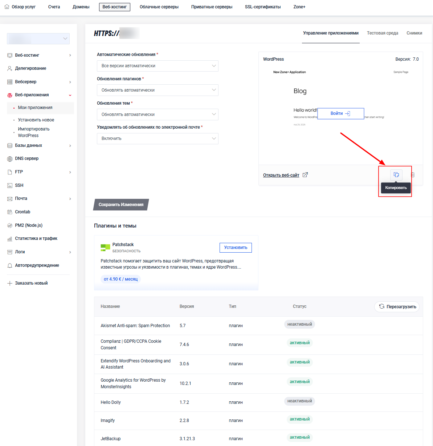The image size is (433, 446).
Task: Select the Веб-хостинг top menu item
Action: (115, 7)
